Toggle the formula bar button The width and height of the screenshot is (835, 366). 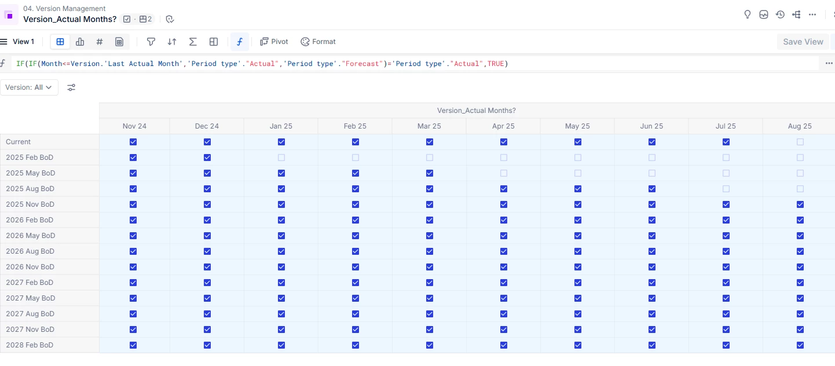tap(240, 42)
